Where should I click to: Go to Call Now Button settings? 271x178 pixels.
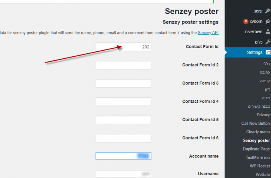(256, 124)
